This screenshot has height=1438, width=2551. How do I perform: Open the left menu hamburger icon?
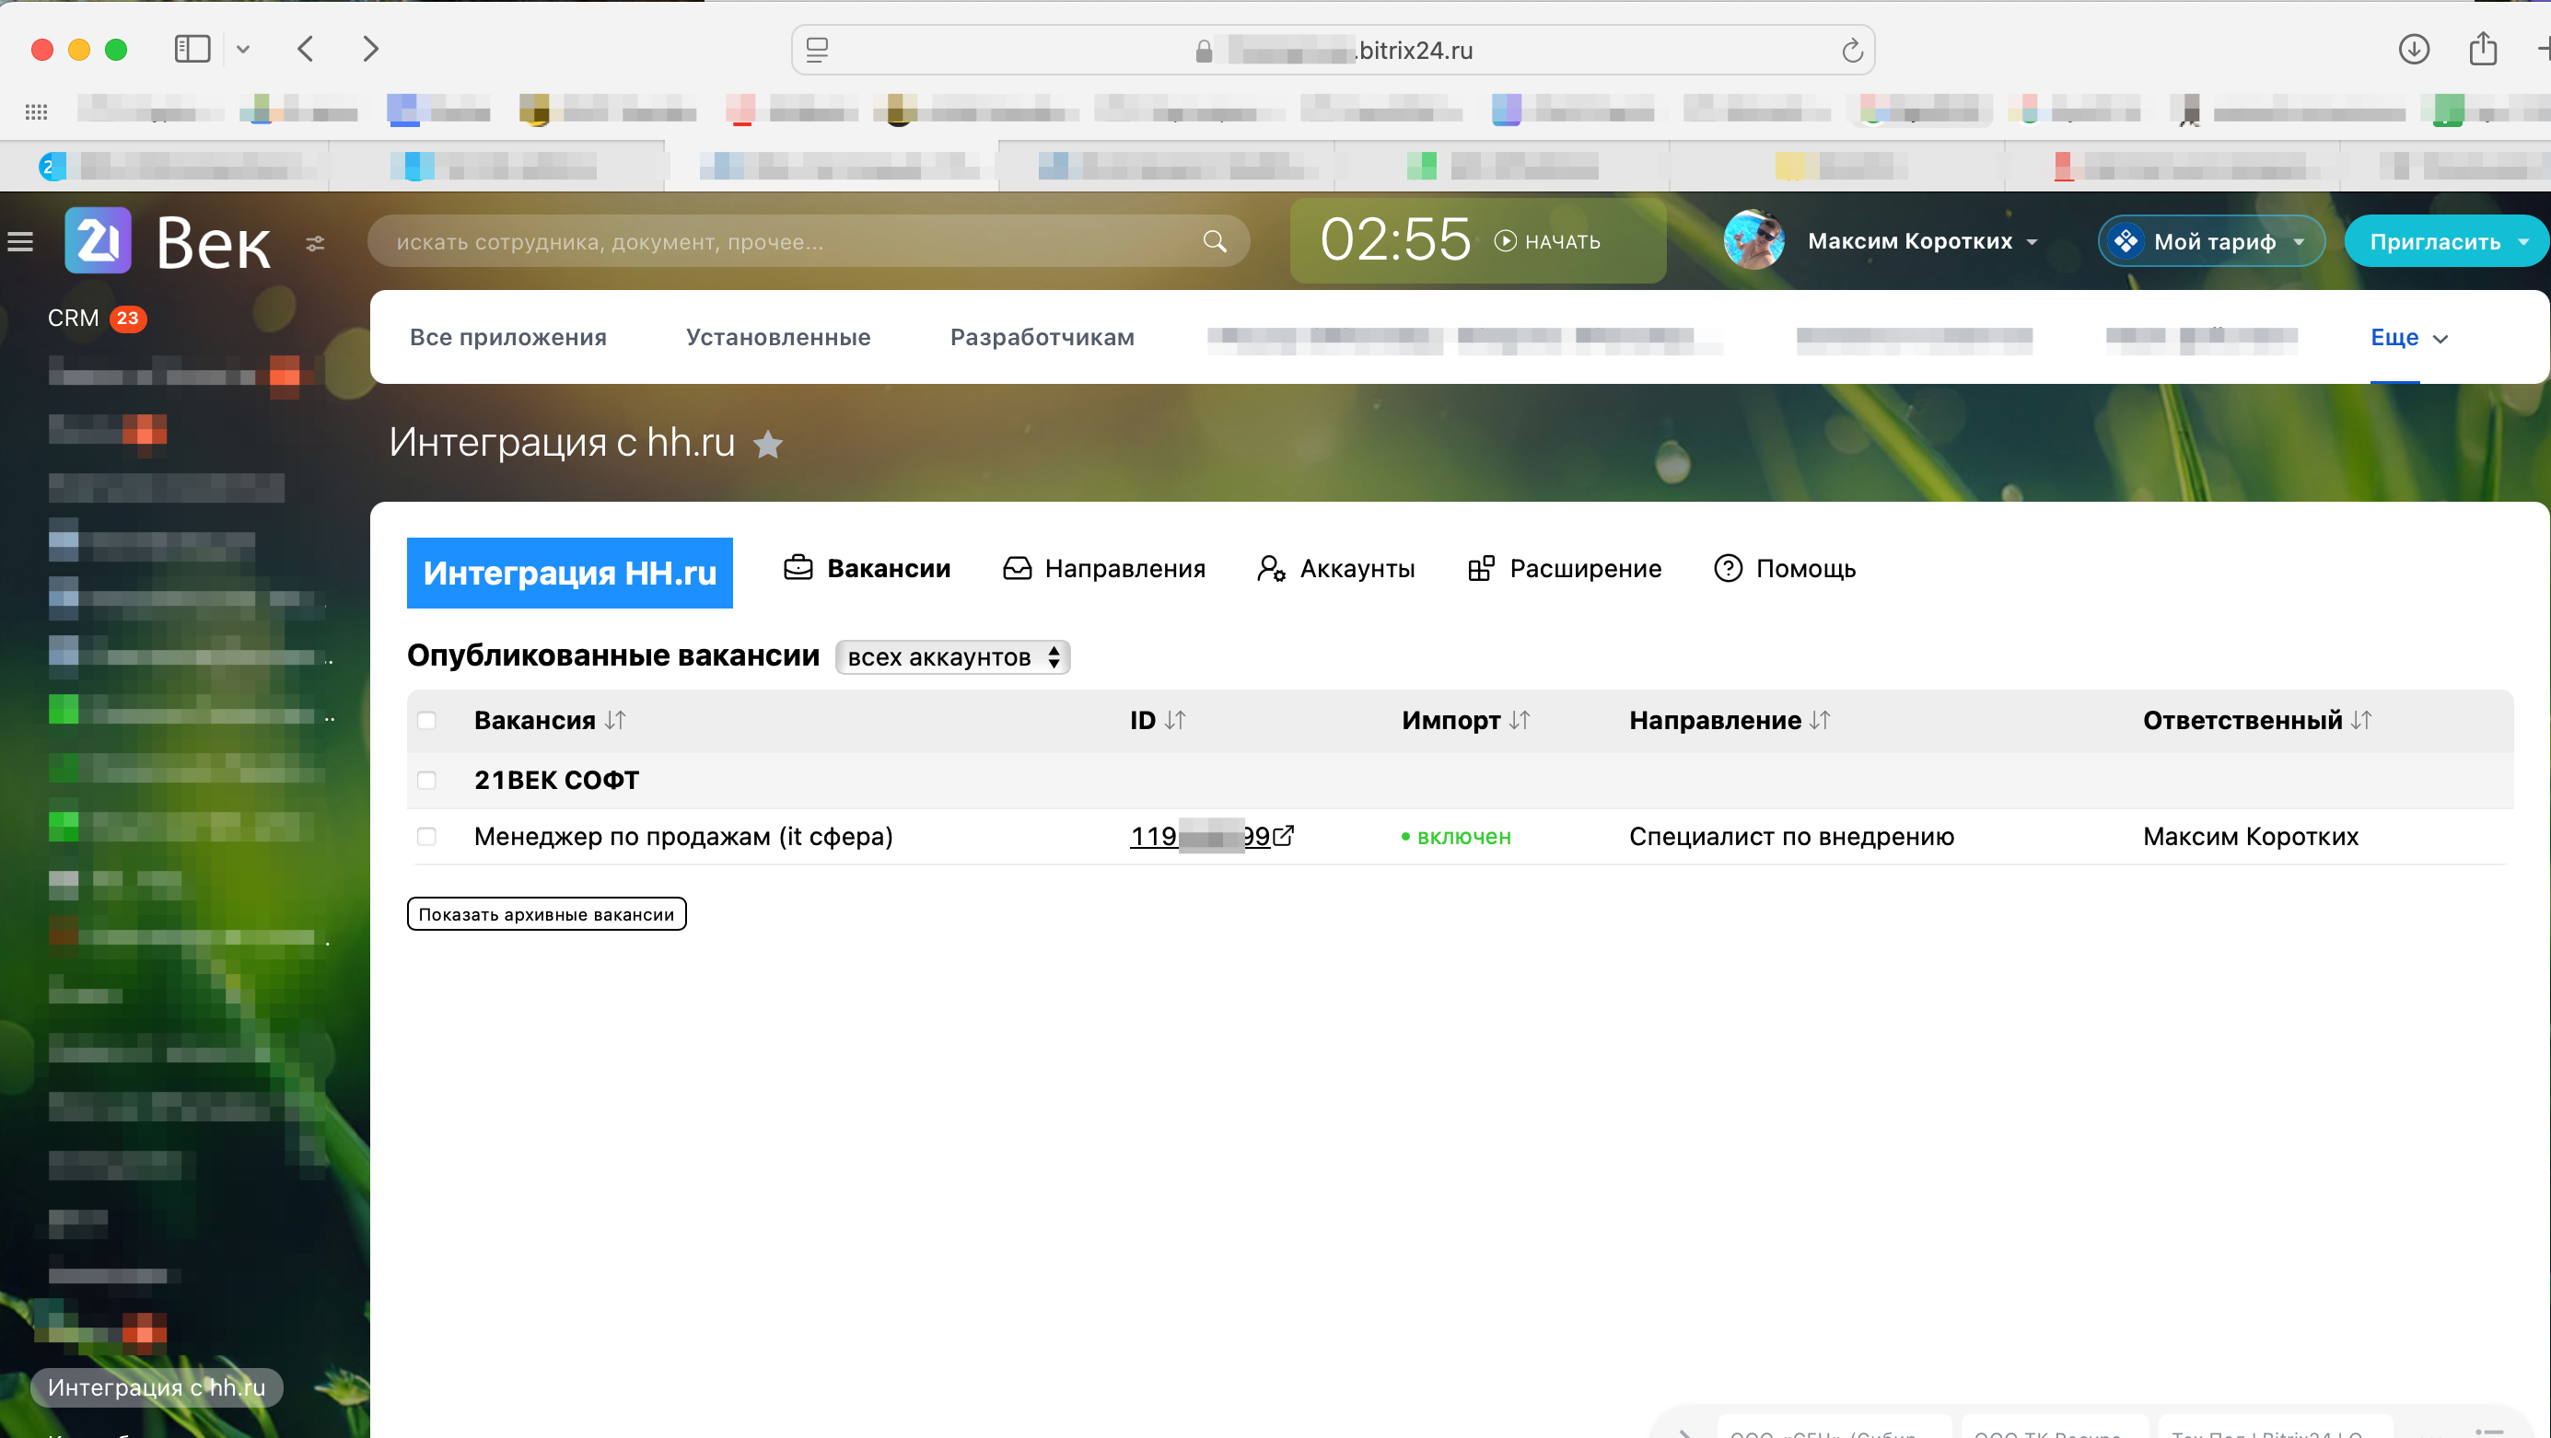pos(21,241)
